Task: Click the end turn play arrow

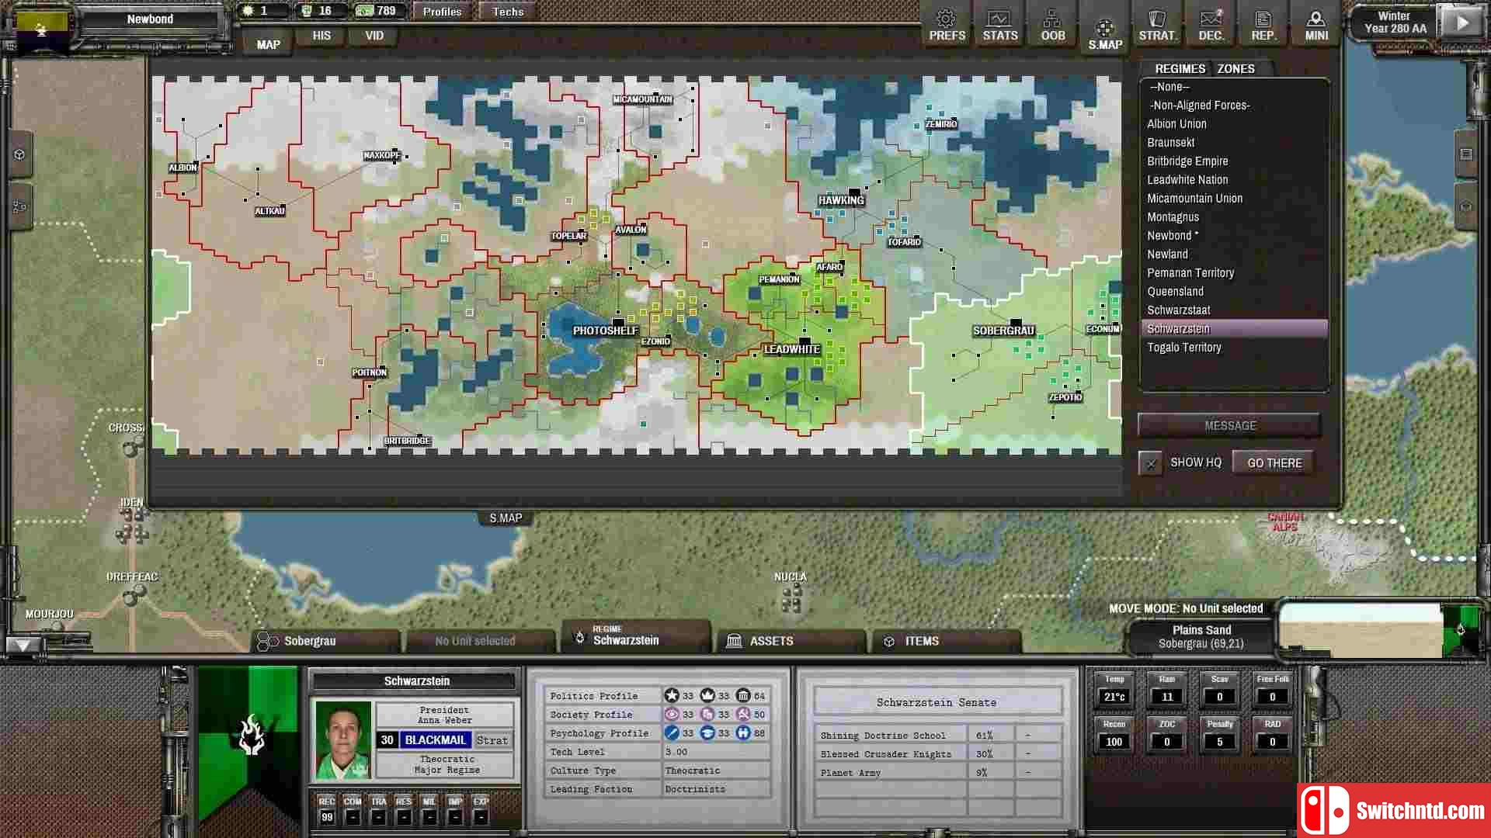Action: [x=1461, y=23]
